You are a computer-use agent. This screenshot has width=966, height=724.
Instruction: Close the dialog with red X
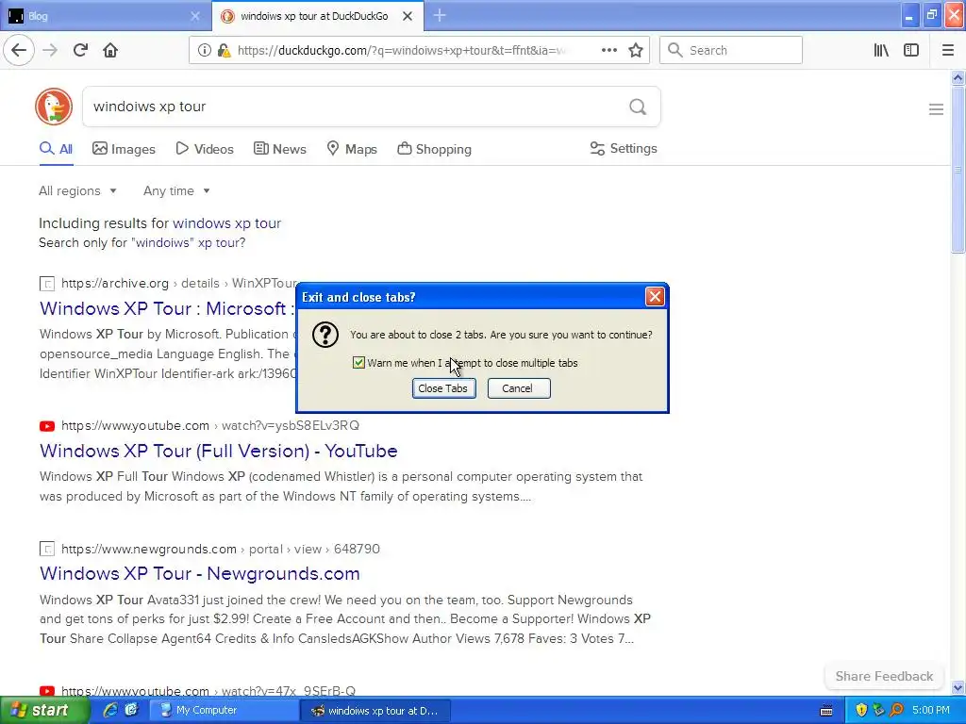655,297
